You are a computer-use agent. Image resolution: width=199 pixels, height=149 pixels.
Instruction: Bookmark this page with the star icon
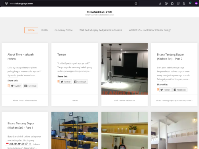(136, 4)
